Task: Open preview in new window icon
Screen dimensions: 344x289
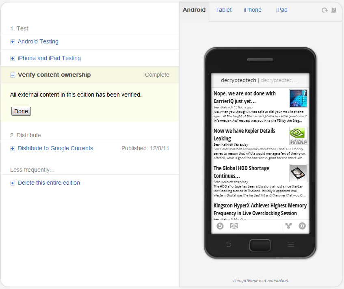Action: (333, 10)
